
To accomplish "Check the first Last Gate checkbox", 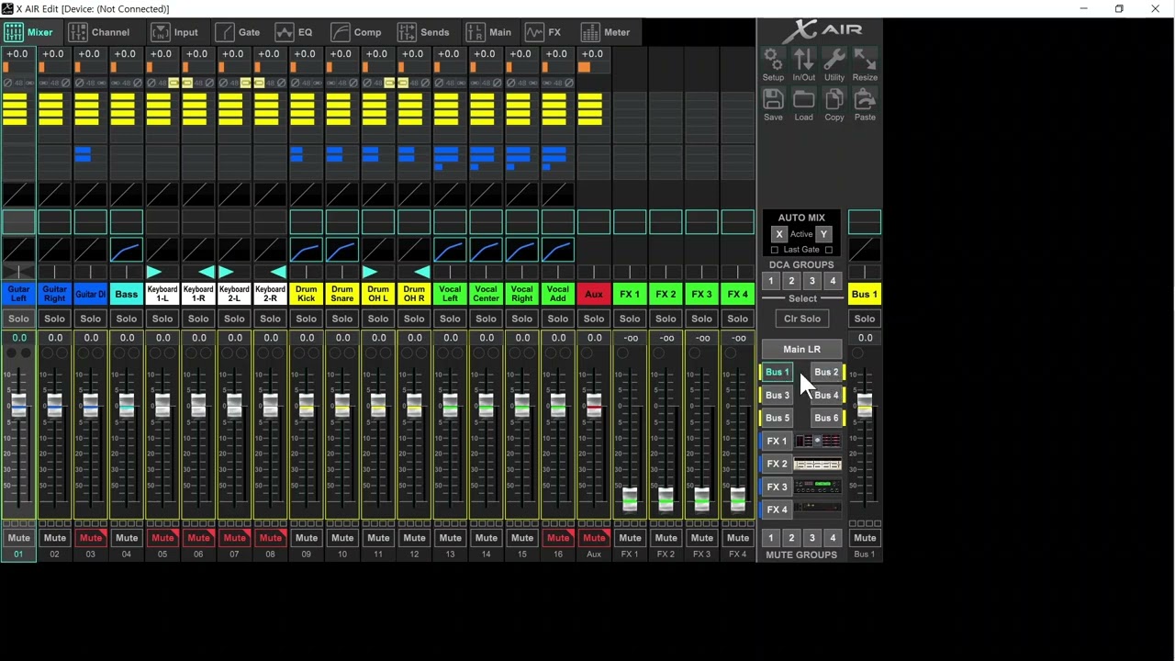I will (x=775, y=250).
